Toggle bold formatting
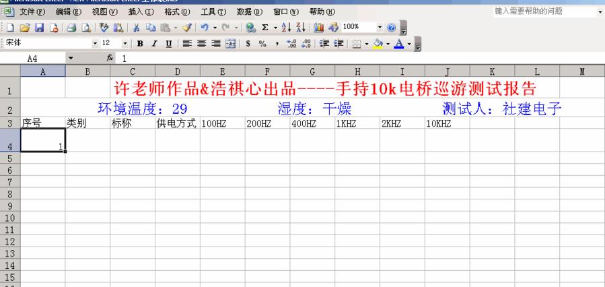This screenshot has width=605, height=287. point(140,44)
